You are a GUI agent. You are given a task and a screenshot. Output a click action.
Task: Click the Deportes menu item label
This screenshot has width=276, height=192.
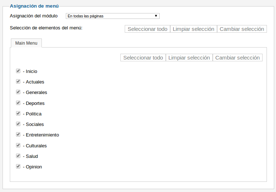33,103
